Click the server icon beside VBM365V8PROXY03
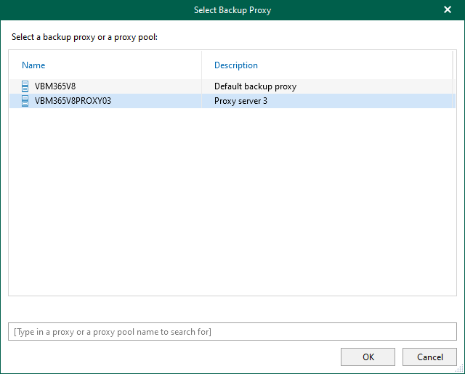Screen dimensions: 465x374 click(x=25, y=101)
